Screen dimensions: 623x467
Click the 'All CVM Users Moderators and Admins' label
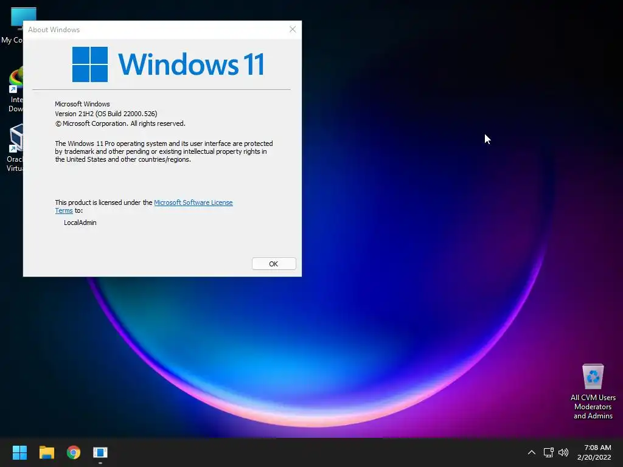point(593,407)
